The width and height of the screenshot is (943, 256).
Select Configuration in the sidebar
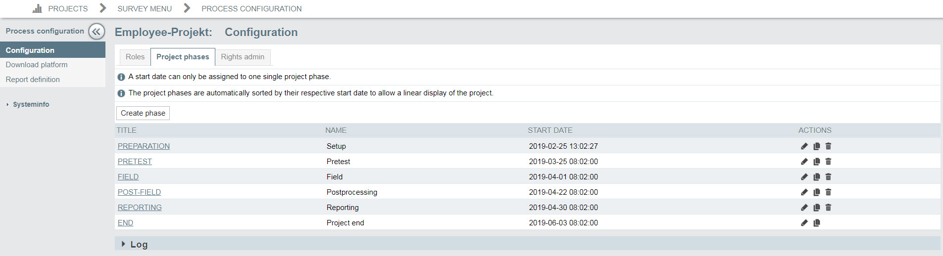click(52, 50)
